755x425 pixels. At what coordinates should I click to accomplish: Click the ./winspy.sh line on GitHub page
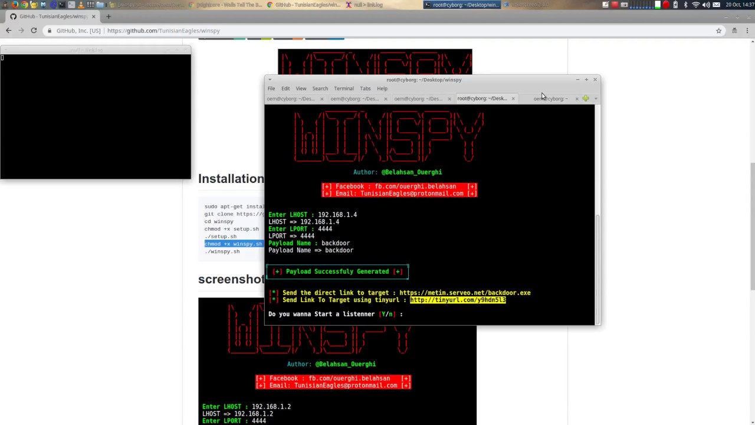click(222, 251)
